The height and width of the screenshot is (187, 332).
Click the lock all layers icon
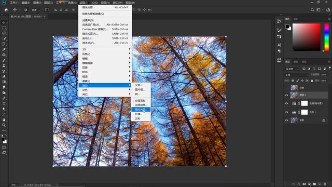312,81
